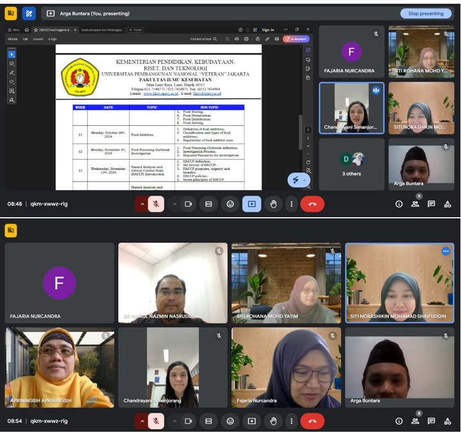Image resolution: width=461 pixels, height=433 pixels.
Task: Click the '3 others' participants tile
Action: (x=352, y=164)
